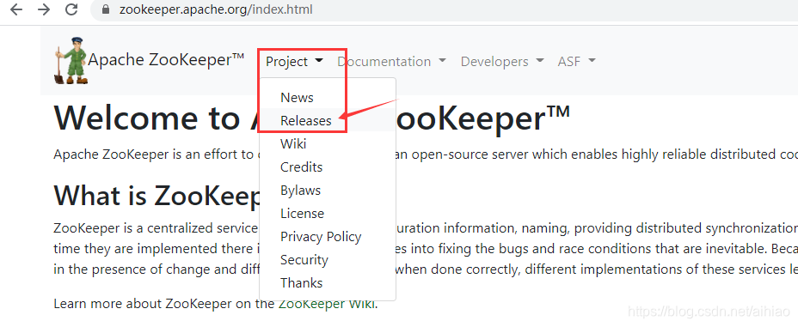Expand the Documentation dropdown
The width and height of the screenshot is (798, 327).
[x=391, y=62]
